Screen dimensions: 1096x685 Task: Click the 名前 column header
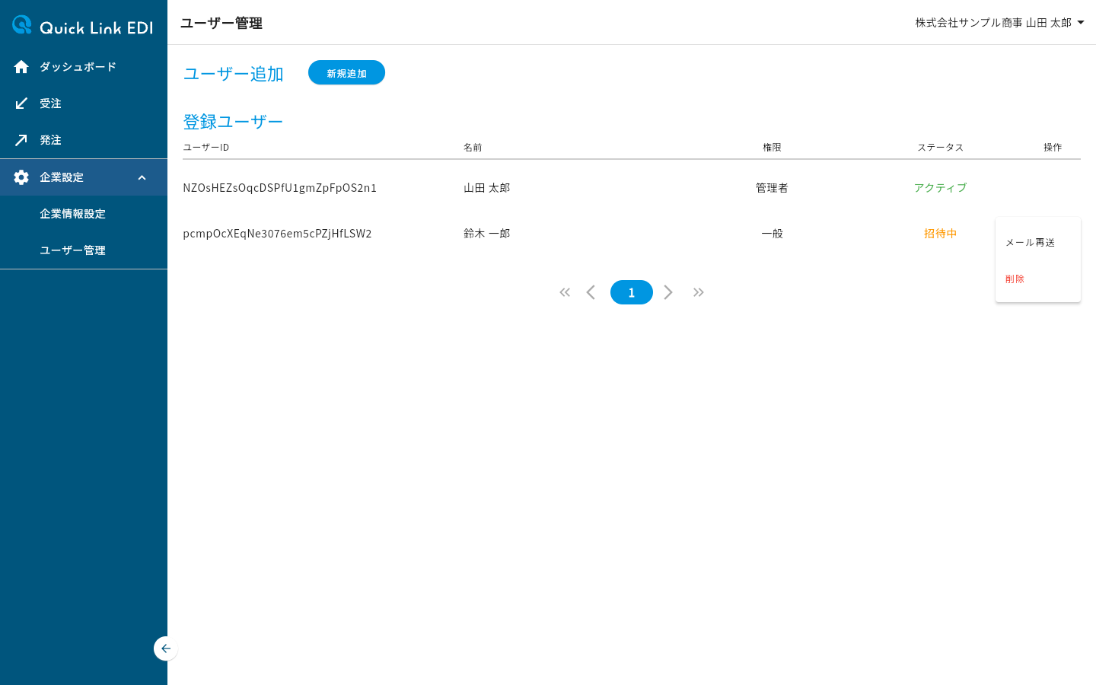473,147
